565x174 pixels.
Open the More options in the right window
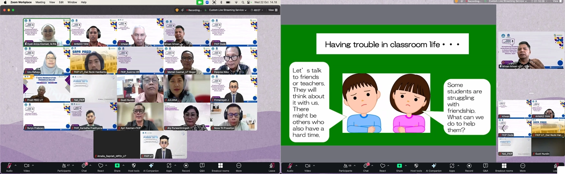522,167
